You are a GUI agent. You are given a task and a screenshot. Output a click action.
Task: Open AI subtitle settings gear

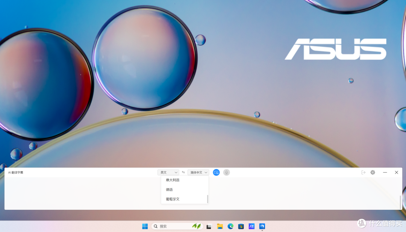click(x=373, y=173)
